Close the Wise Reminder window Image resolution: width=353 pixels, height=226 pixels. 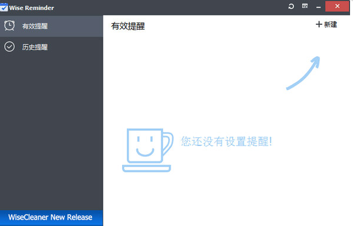point(337,7)
